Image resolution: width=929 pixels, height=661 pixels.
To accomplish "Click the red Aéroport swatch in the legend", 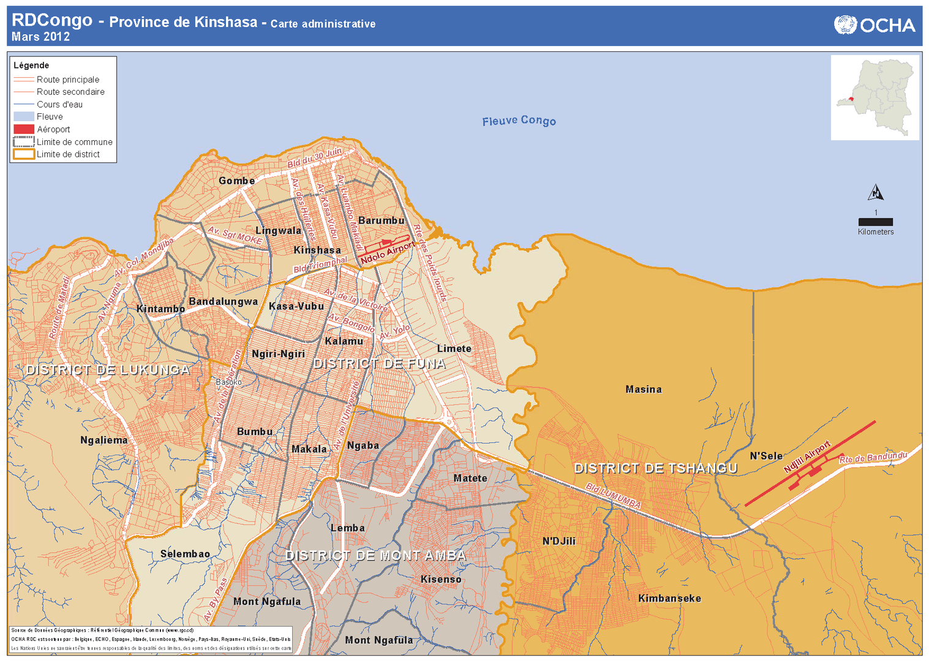I will (24, 129).
